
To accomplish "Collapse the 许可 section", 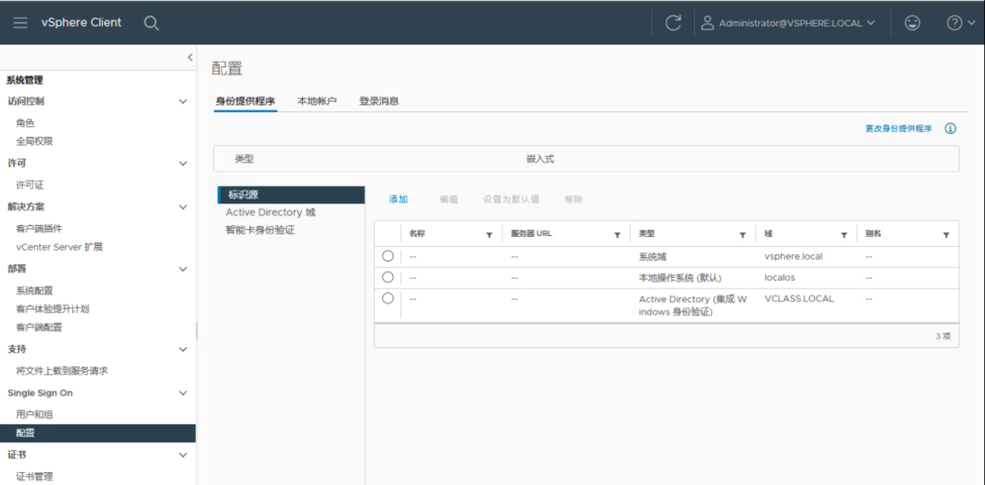I will click(x=182, y=163).
